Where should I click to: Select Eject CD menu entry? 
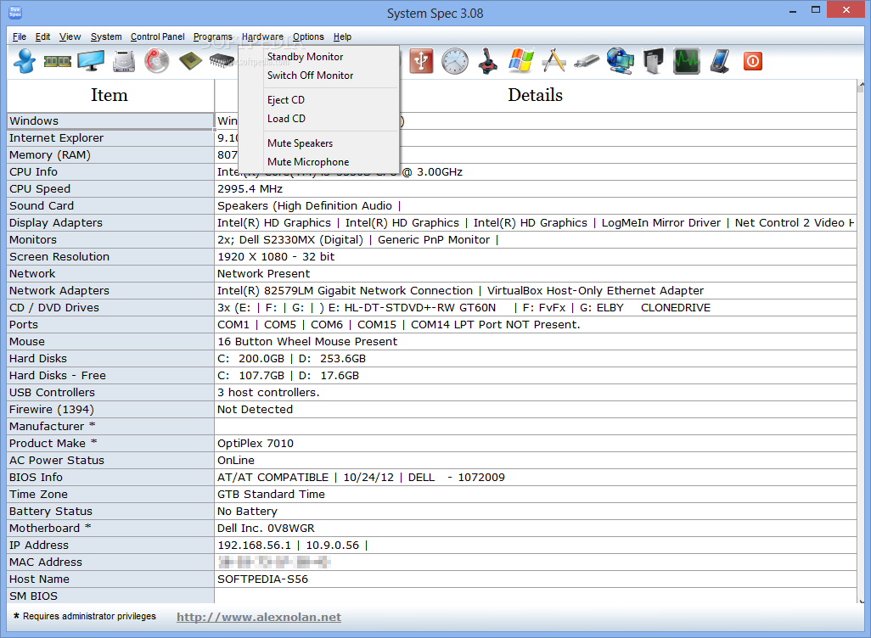coord(319,100)
